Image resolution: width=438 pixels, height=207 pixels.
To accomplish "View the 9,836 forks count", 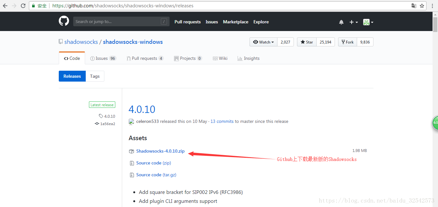I will pyautogui.click(x=365, y=42).
